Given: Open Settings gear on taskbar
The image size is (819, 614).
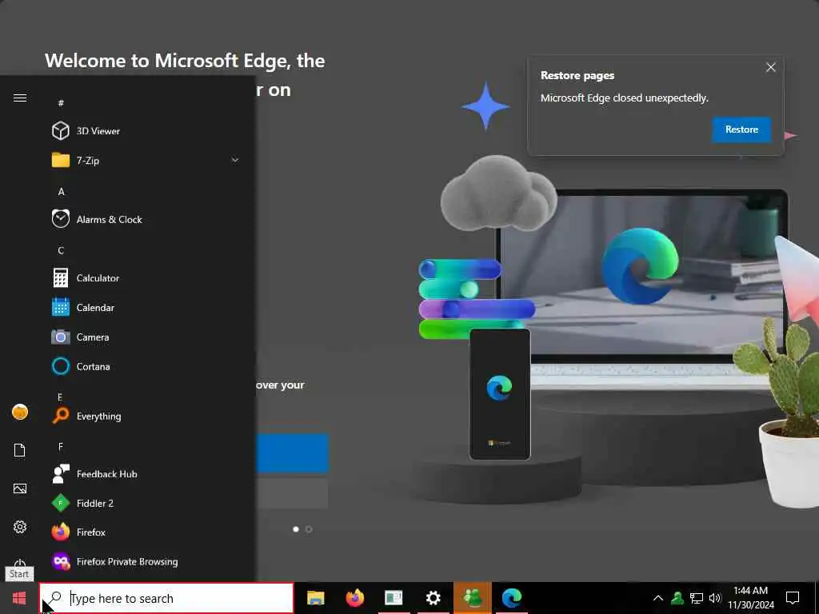Looking at the screenshot, I should pyautogui.click(x=433, y=598).
